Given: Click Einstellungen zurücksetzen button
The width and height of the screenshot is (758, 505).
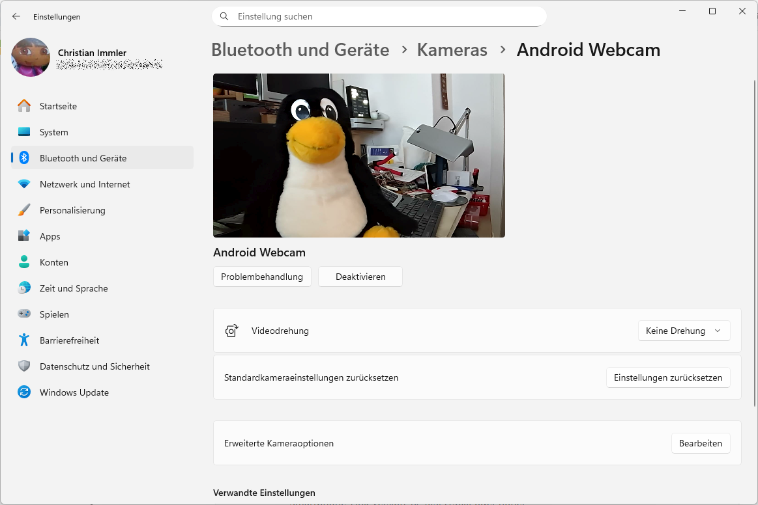Looking at the screenshot, I should (x=668, y=377).
